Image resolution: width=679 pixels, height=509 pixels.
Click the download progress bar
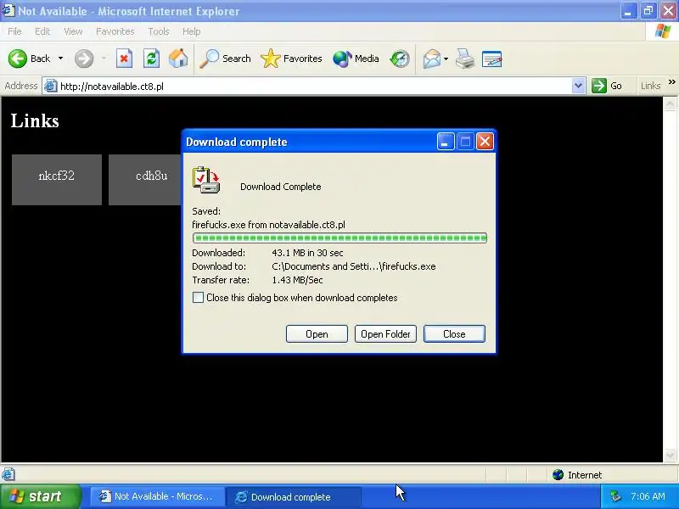pos(339,238)
